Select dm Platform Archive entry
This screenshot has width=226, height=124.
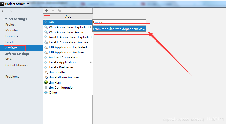coord(68,77)
